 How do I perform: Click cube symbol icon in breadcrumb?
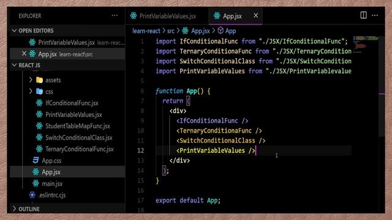[221, 31]
